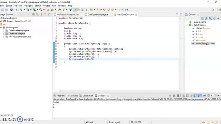Click Last Edit Location arrow icon
This screenshot has width=221, height=124.
point(104,10)
